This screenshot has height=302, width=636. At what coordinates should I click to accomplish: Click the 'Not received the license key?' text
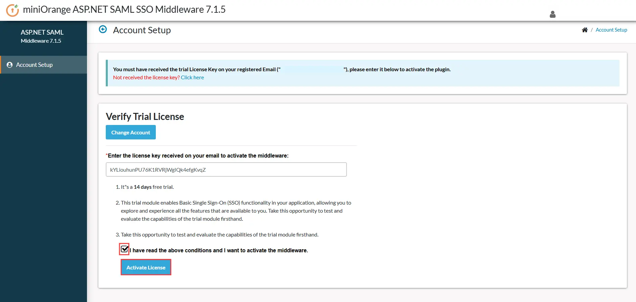tap(146, 78)
